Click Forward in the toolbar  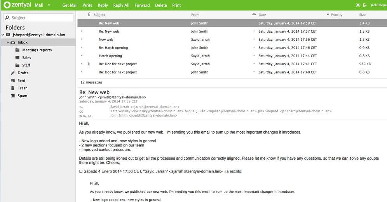click(x=142, y=5)
